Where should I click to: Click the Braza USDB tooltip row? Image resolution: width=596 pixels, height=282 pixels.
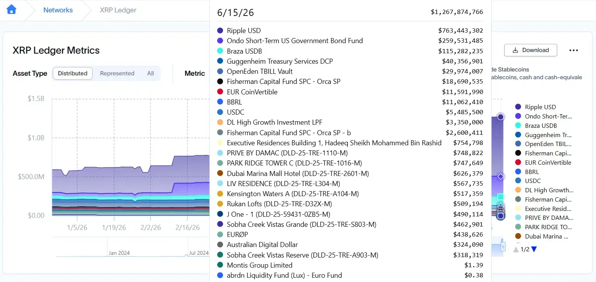point(350,51)
